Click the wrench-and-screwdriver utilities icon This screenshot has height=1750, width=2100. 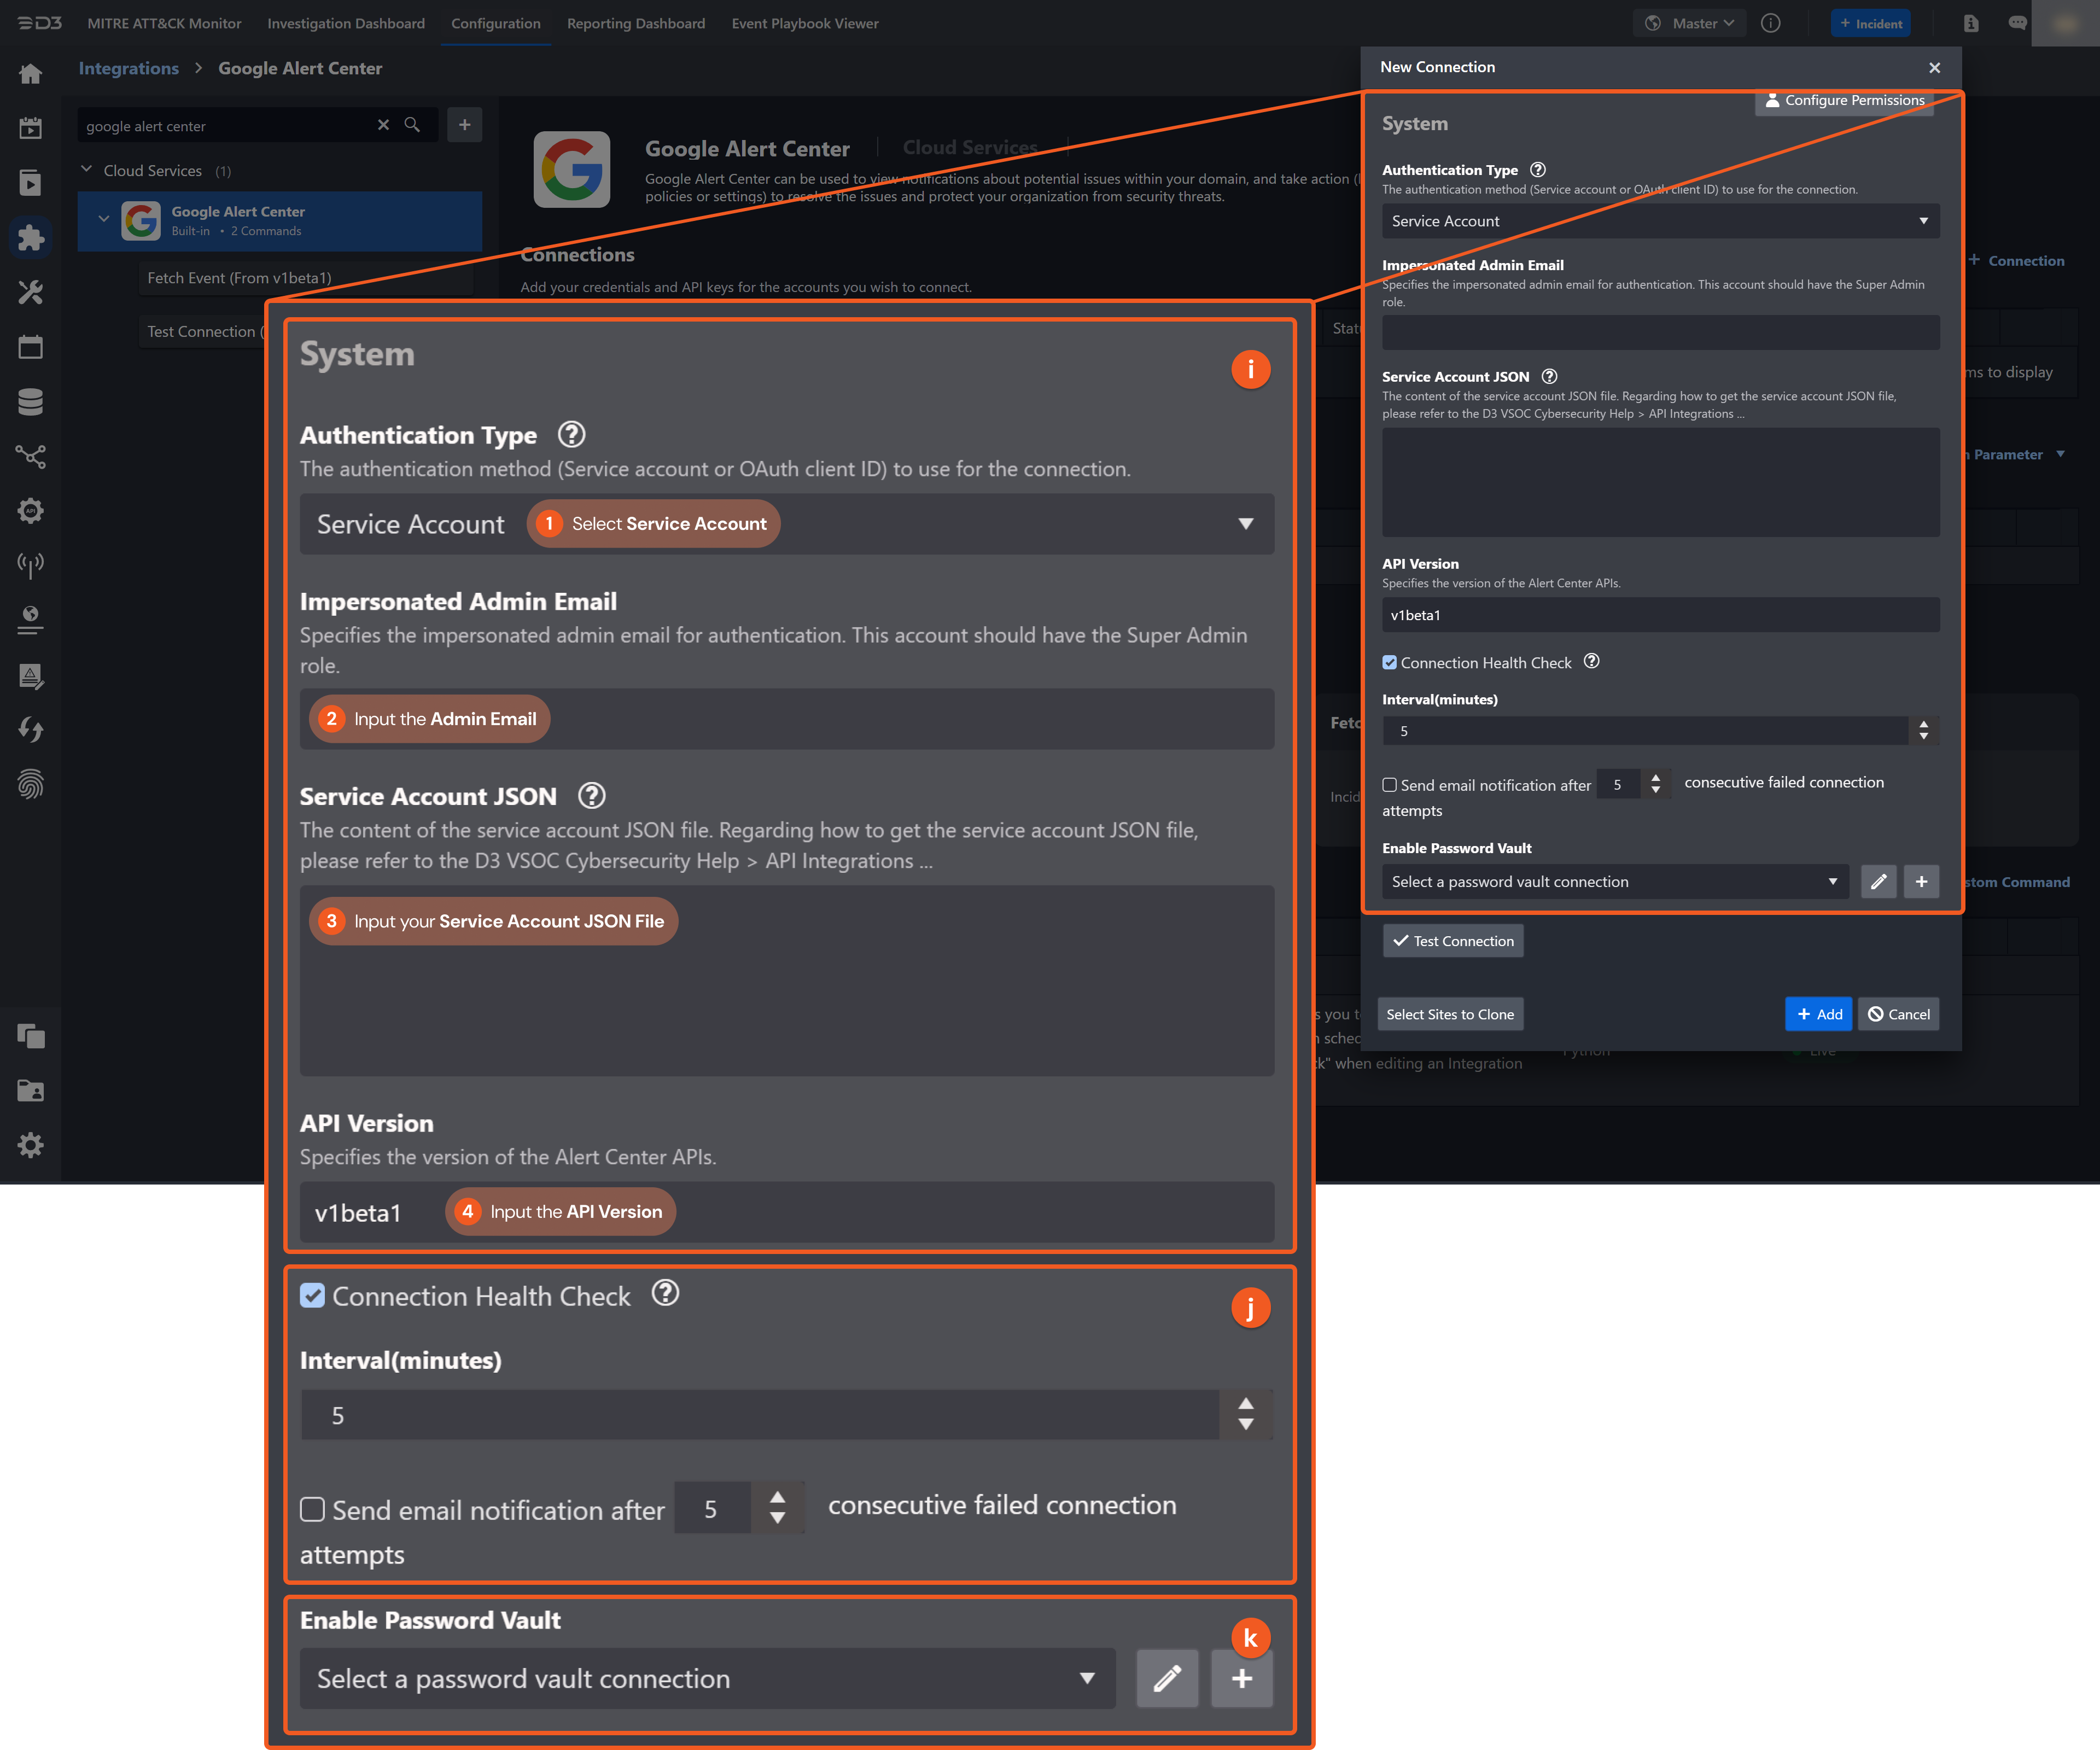click(x=31, y=293)
